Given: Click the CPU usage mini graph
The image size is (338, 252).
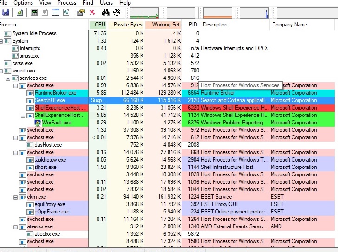Looking at the screenshot, I should 144,13.
